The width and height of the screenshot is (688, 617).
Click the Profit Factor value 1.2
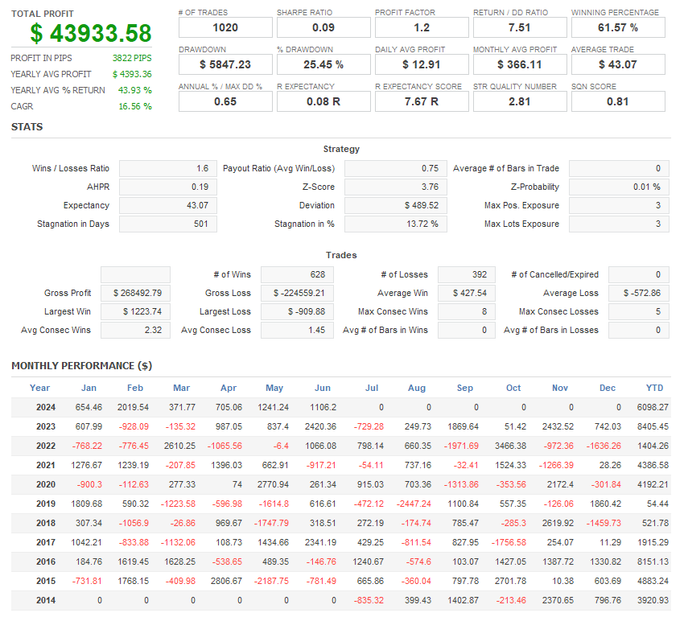tap(422, 27)
